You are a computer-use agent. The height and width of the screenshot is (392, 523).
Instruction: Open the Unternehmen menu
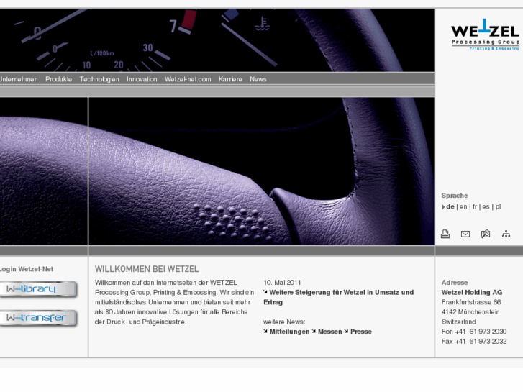[x=19, y=79]
